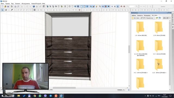Open the Правка menu

(8, 4)
